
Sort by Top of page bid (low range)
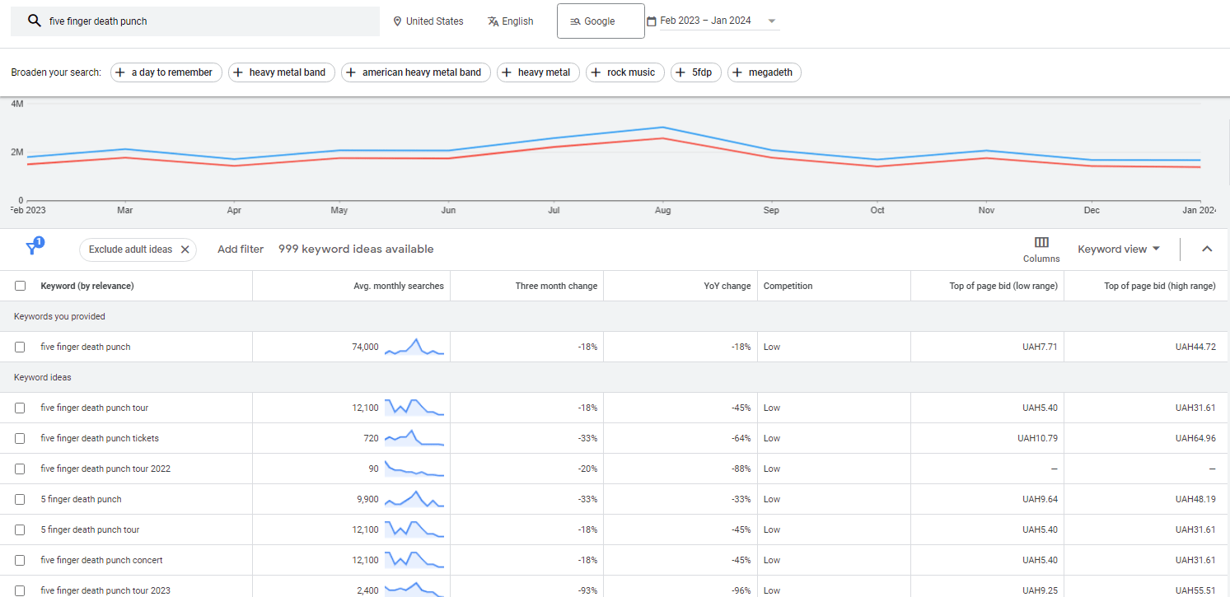pyautogui.click(x=1003, y=286)
